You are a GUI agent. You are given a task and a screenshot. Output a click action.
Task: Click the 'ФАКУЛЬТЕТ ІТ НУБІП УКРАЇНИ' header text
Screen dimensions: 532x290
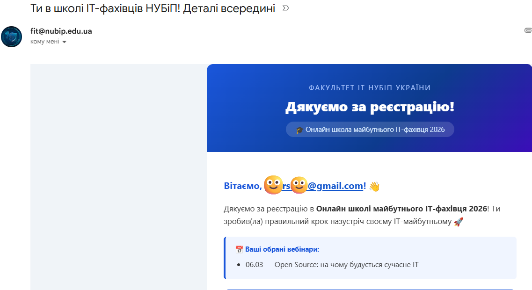coord(369,87)
